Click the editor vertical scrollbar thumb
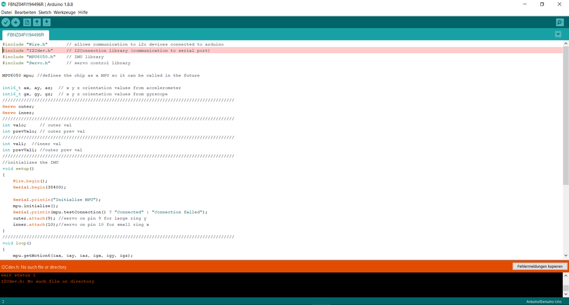Viewport: 569px width, 305px height. 566,115
